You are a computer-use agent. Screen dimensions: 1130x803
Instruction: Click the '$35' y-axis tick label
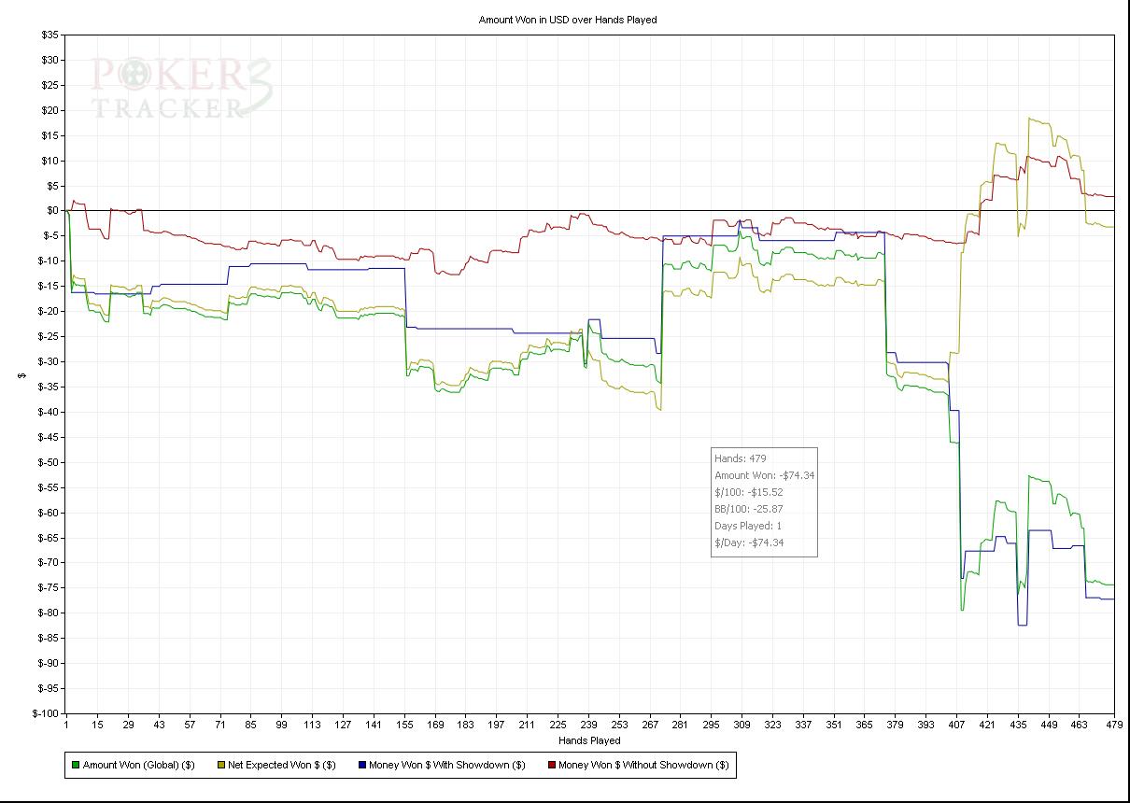[50, 35]
